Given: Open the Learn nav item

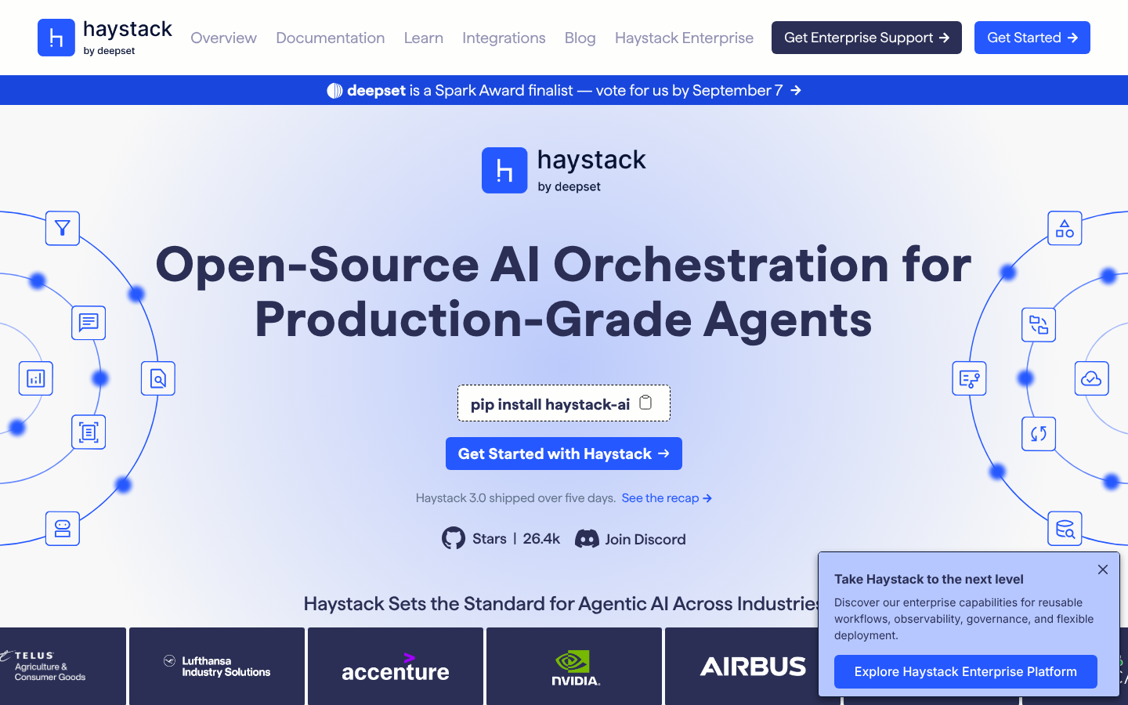Looking at the screenshot, I should pyautogui.click(x=423, y=38).
